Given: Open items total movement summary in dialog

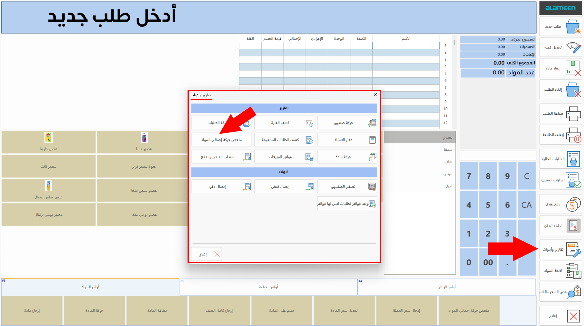Looking at the screenshot, I should click(221, 140).
